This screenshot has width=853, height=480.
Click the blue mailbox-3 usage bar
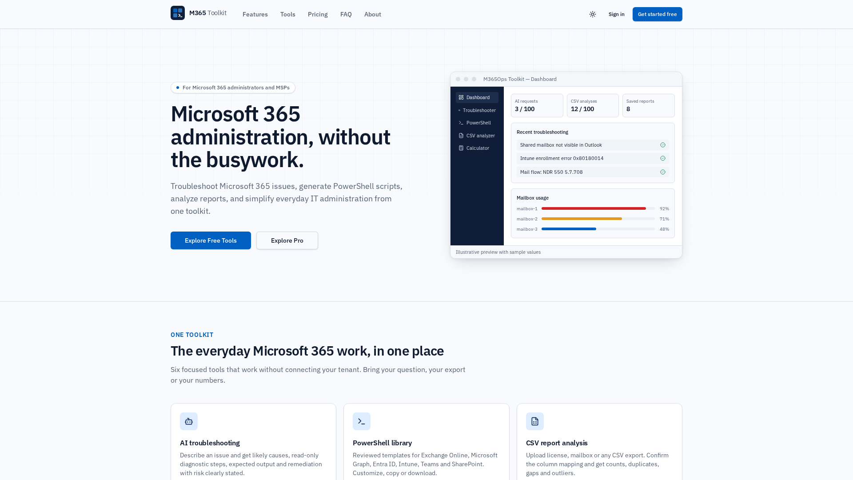(569, 229)
